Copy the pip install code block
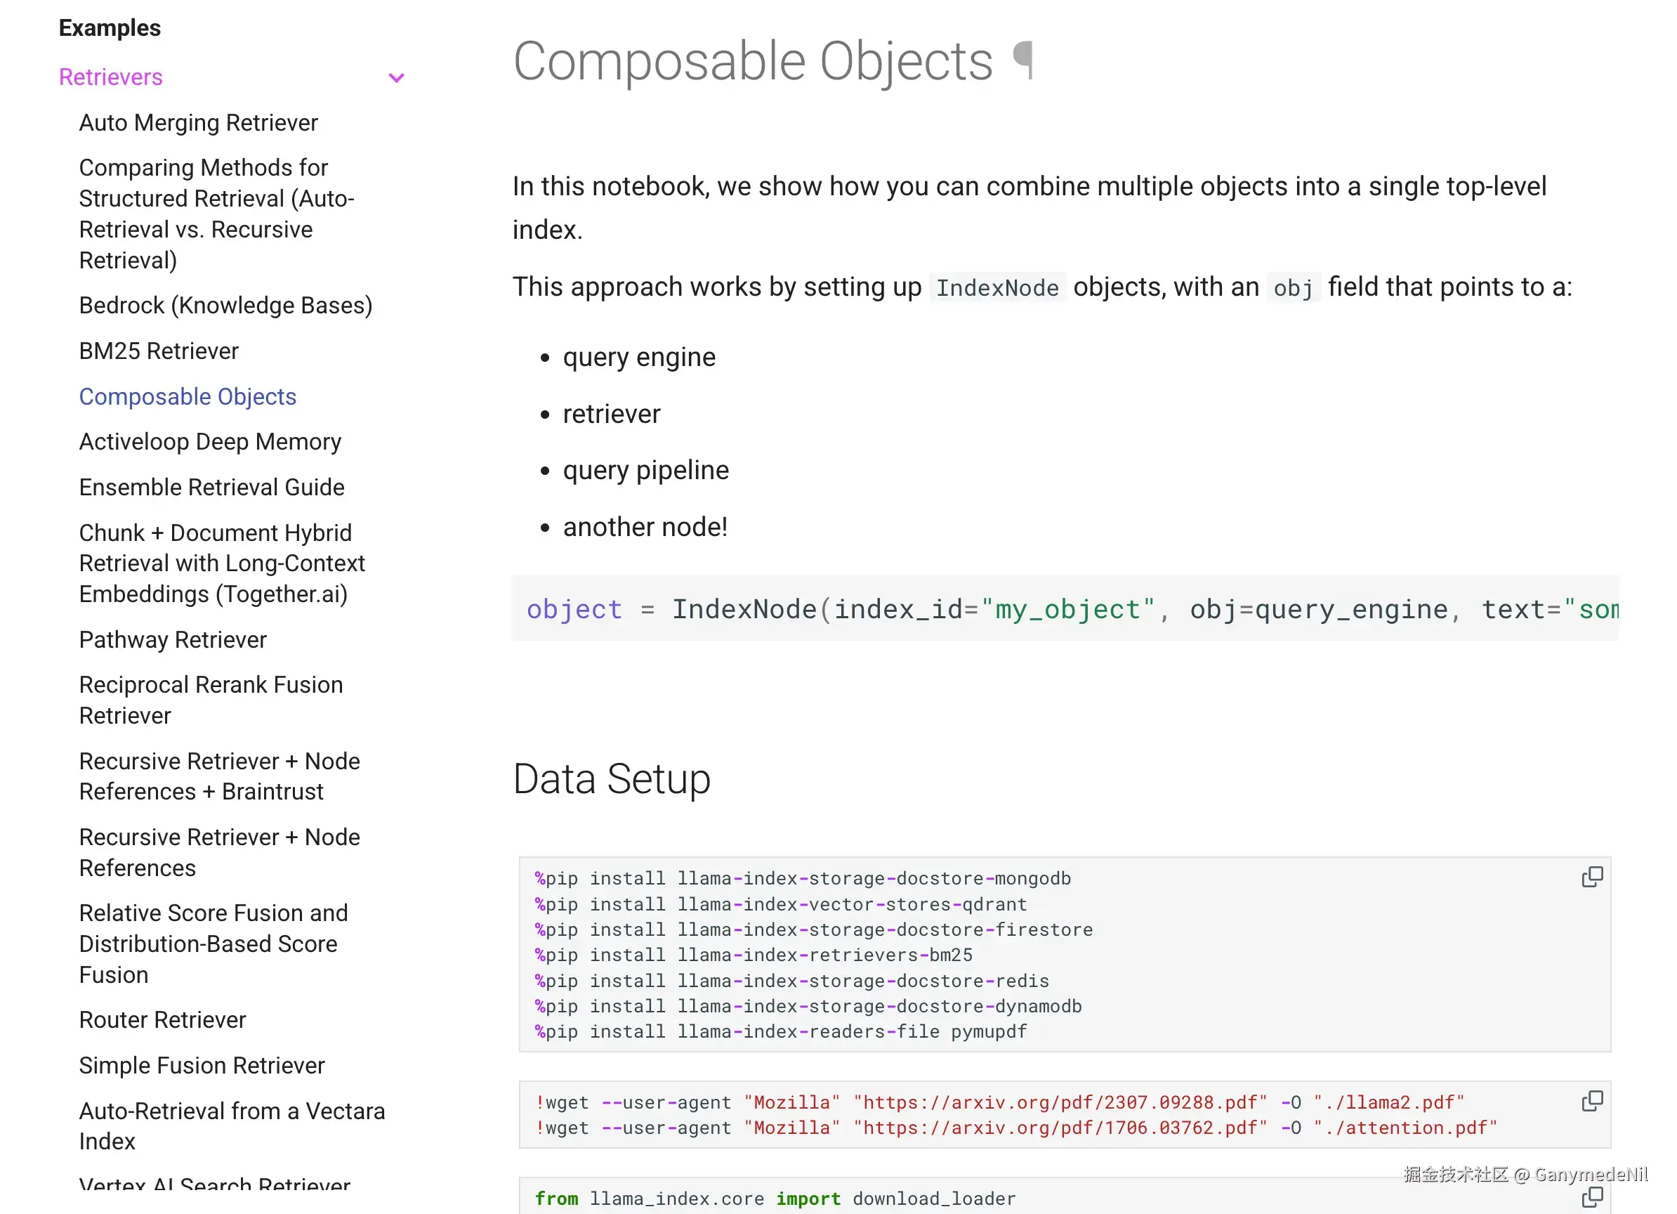 tap(1591, 877)
